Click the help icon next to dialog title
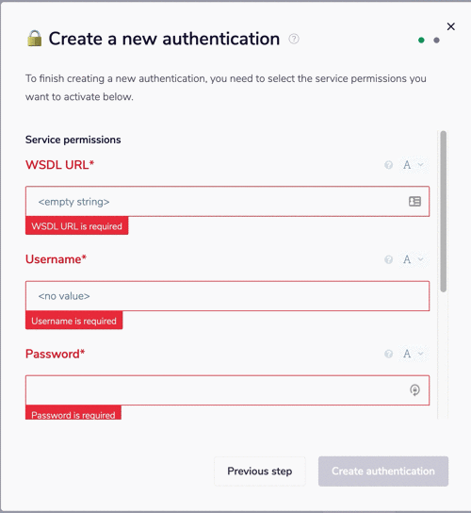471x513 pixels. coord(294,39)
